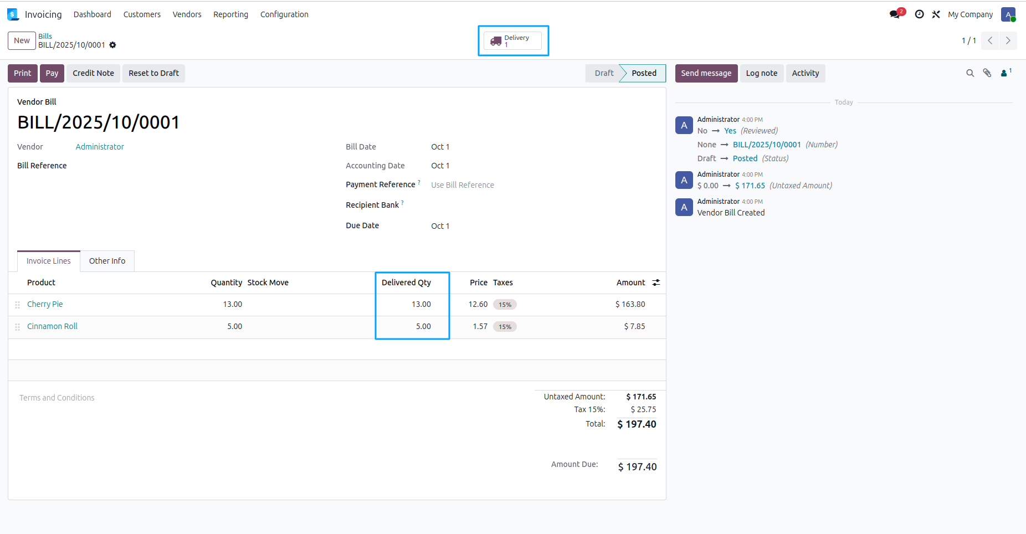The width and height of the screenshot is (1026, 534).
Task: Attach files using the paperclip icon
Action: [x=987, y=73]
